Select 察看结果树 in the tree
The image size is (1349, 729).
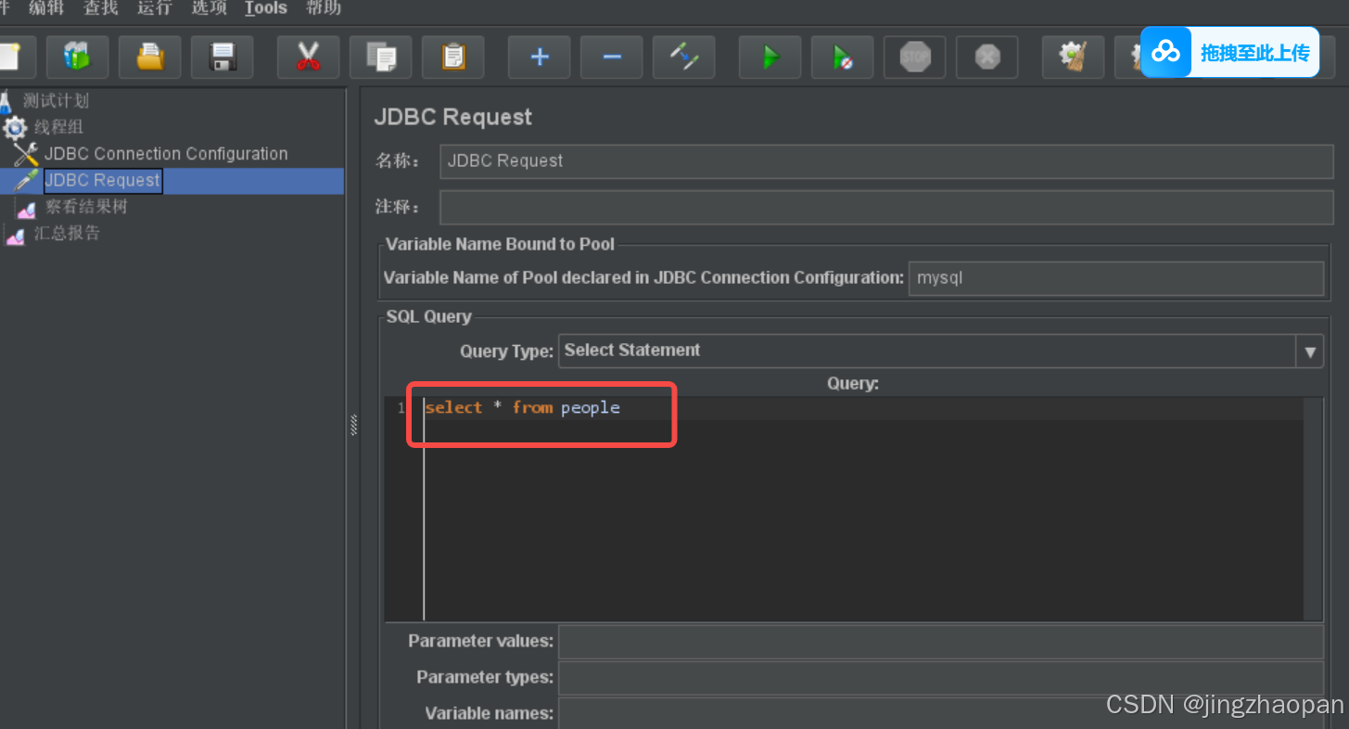click(x=89, y=206)
